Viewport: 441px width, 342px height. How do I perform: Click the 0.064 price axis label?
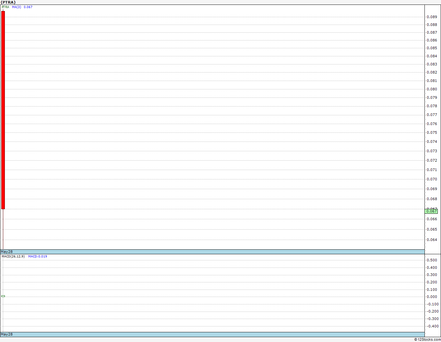(432, 240)
